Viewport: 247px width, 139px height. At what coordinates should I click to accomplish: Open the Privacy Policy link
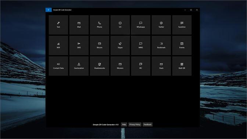pyautogui.click(x=135, y=125)
